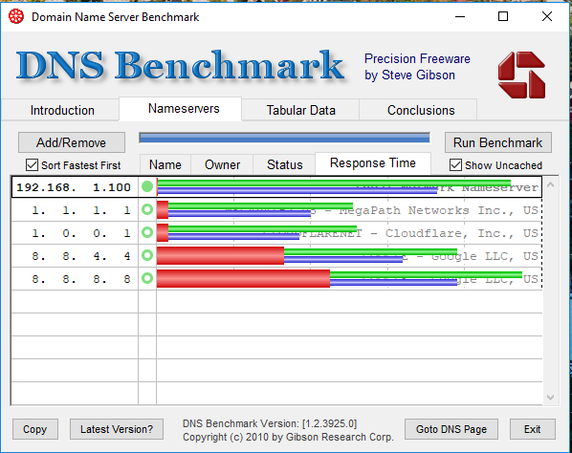This screenshot has height=453, width=572.
Task: Click the red GRC logo icon
Action: [521, 75]
